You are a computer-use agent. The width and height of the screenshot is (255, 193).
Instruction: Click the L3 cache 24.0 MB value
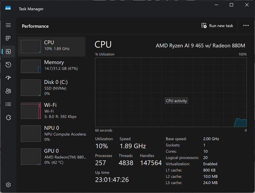point(210,182)
